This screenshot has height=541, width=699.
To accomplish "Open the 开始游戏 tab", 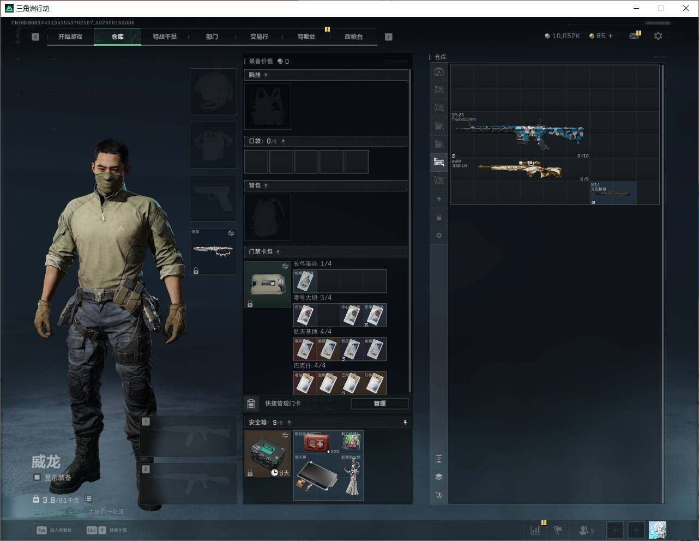I will point(70,37).
